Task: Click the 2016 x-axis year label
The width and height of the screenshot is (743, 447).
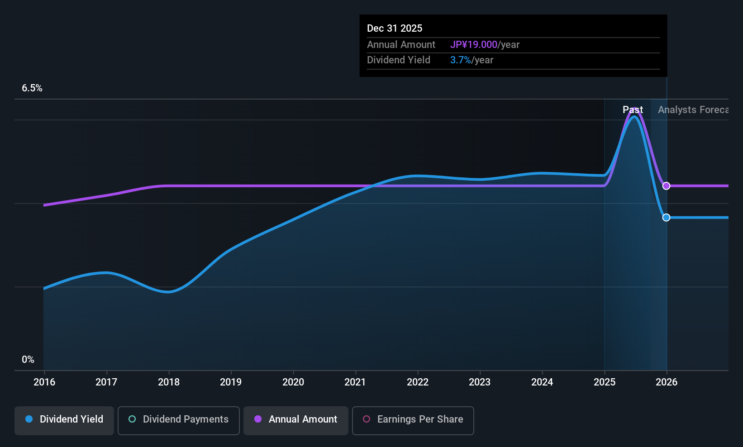Action: [44, 382]
